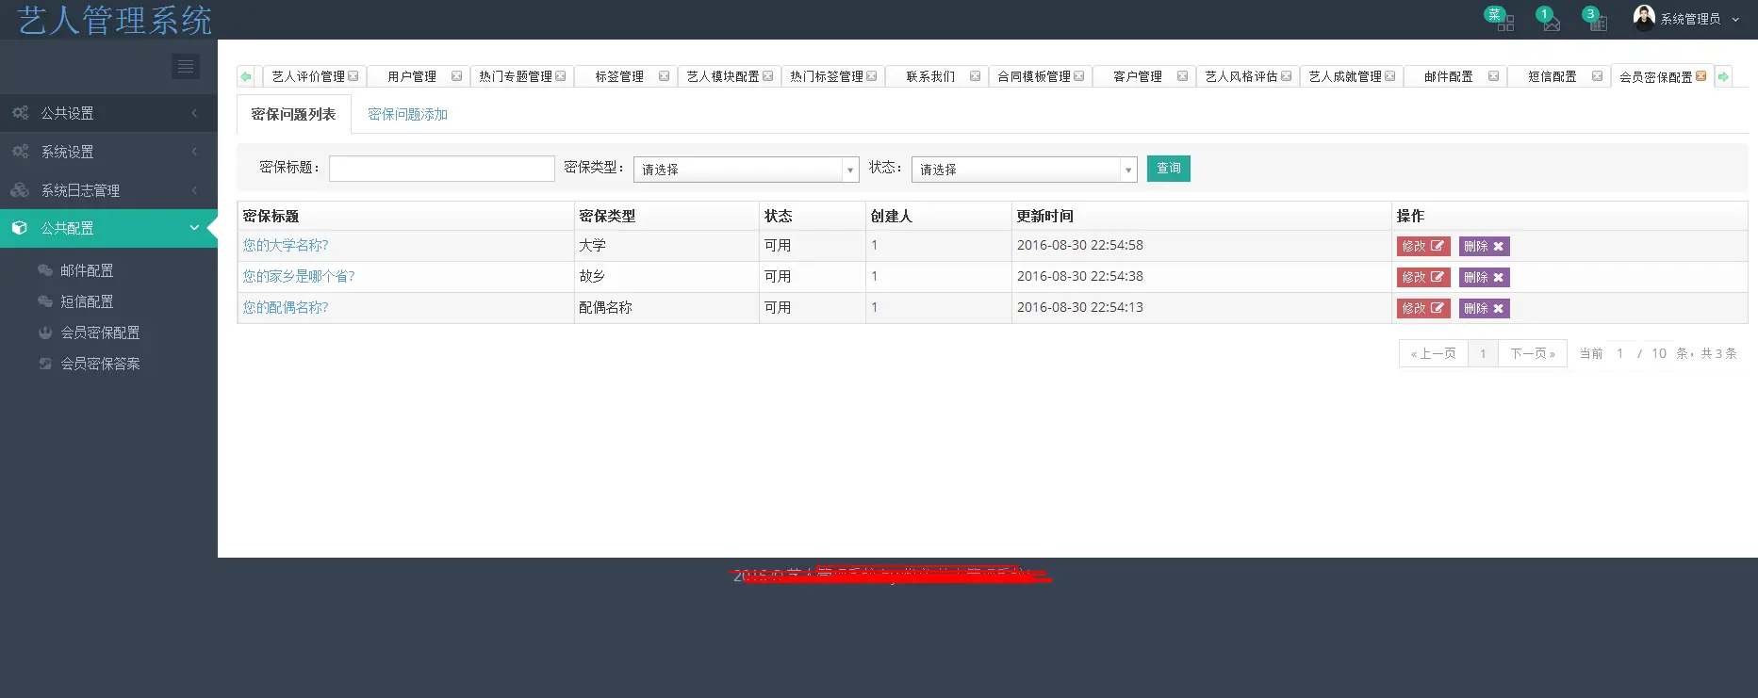This screenshot has width=1758, height=698.
Task: Close the 艺人模块配置 tab
Action: (767, 76)
